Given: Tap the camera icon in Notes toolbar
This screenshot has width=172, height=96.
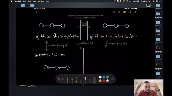Looking at the screenshot, I should (119, 12).
